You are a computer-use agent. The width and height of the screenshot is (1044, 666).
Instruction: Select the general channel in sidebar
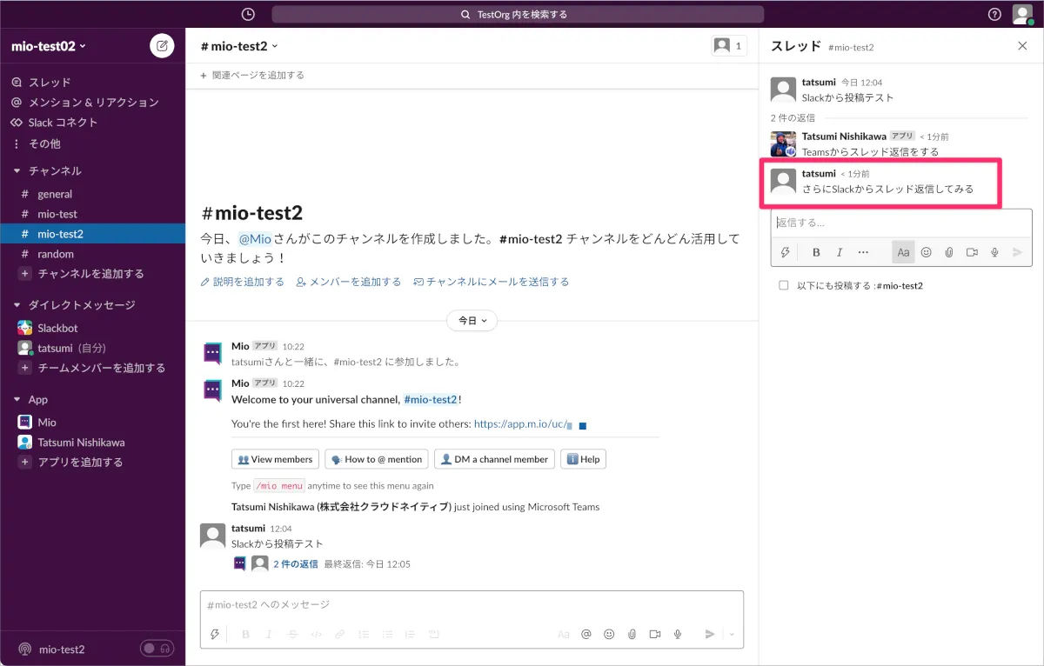[x=55, y=194]
